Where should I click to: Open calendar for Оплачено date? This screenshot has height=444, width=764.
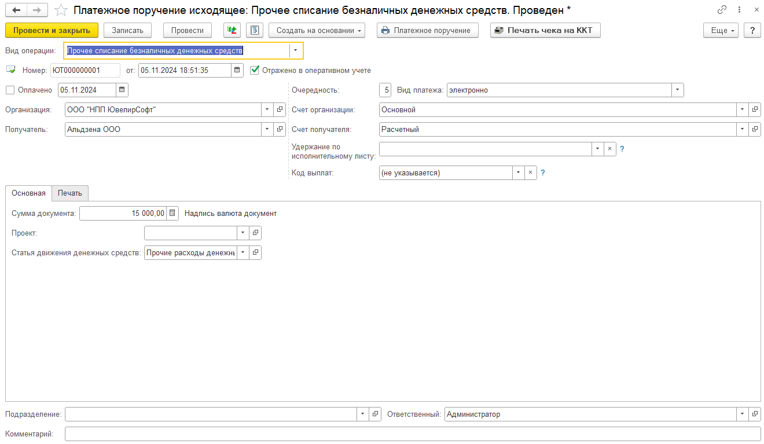pos(122,90)
